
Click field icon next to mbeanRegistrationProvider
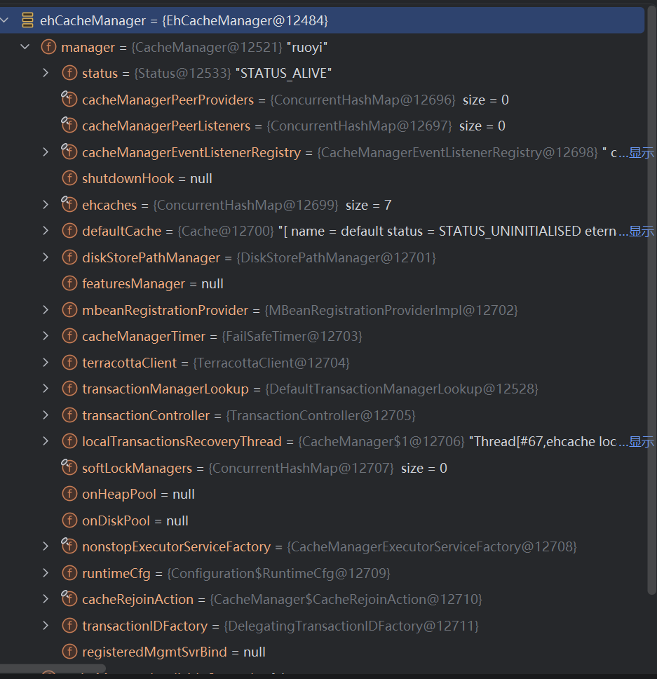[69, 309]
